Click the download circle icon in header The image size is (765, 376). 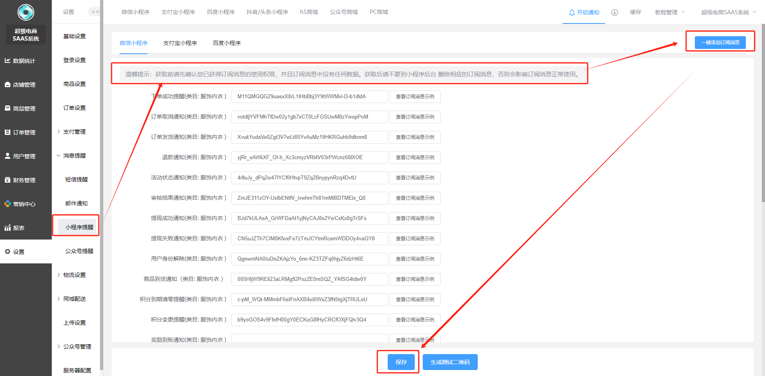click(614, 12)
